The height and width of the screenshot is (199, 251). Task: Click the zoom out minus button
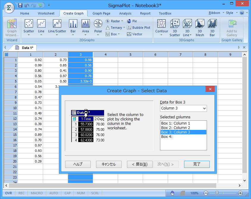(206, 193)
